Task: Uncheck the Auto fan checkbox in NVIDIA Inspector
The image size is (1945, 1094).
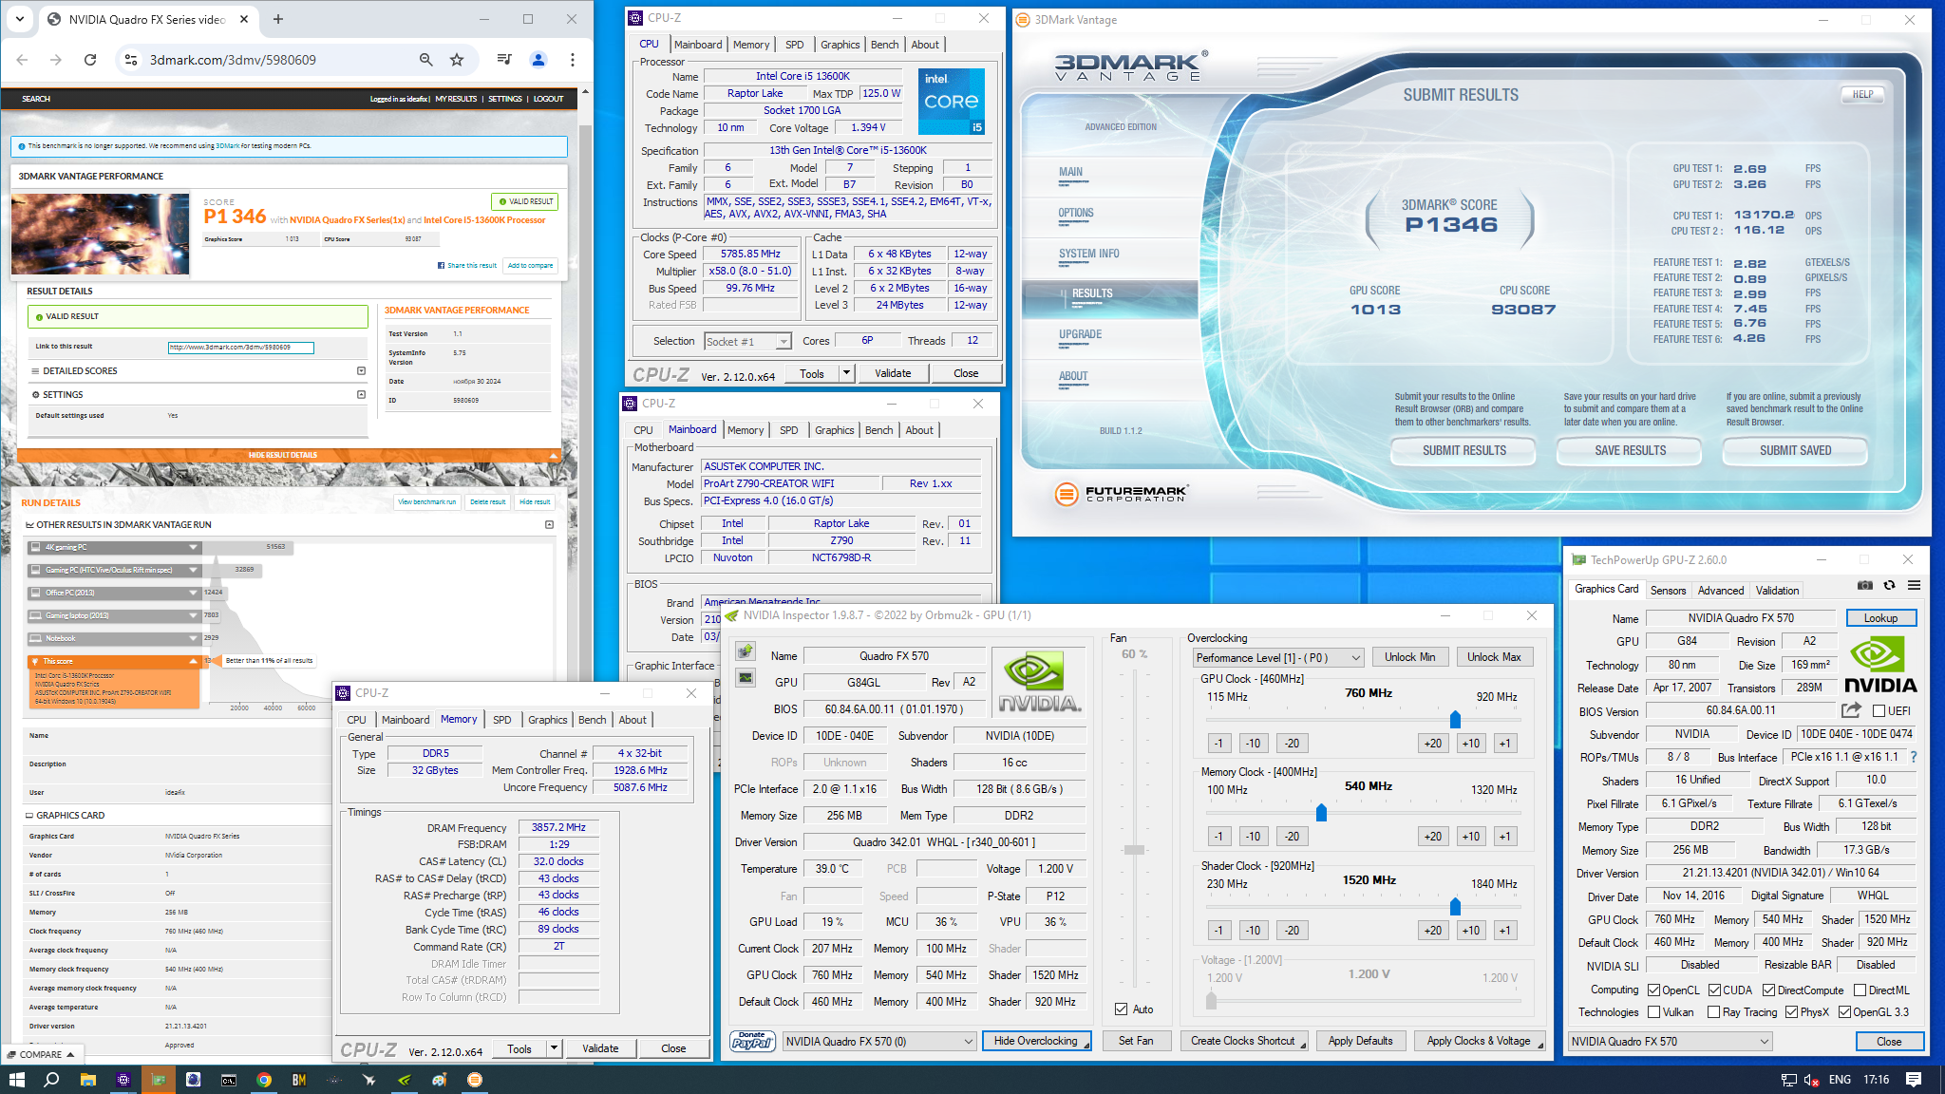Action: 1122,1009
